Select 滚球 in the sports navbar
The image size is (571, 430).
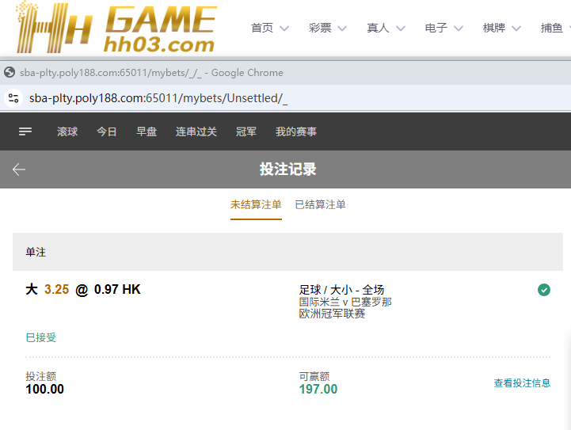pyautogui.click(x=67, y=131)
